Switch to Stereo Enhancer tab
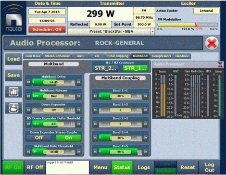The image size is (226, 175). point(57,56)
